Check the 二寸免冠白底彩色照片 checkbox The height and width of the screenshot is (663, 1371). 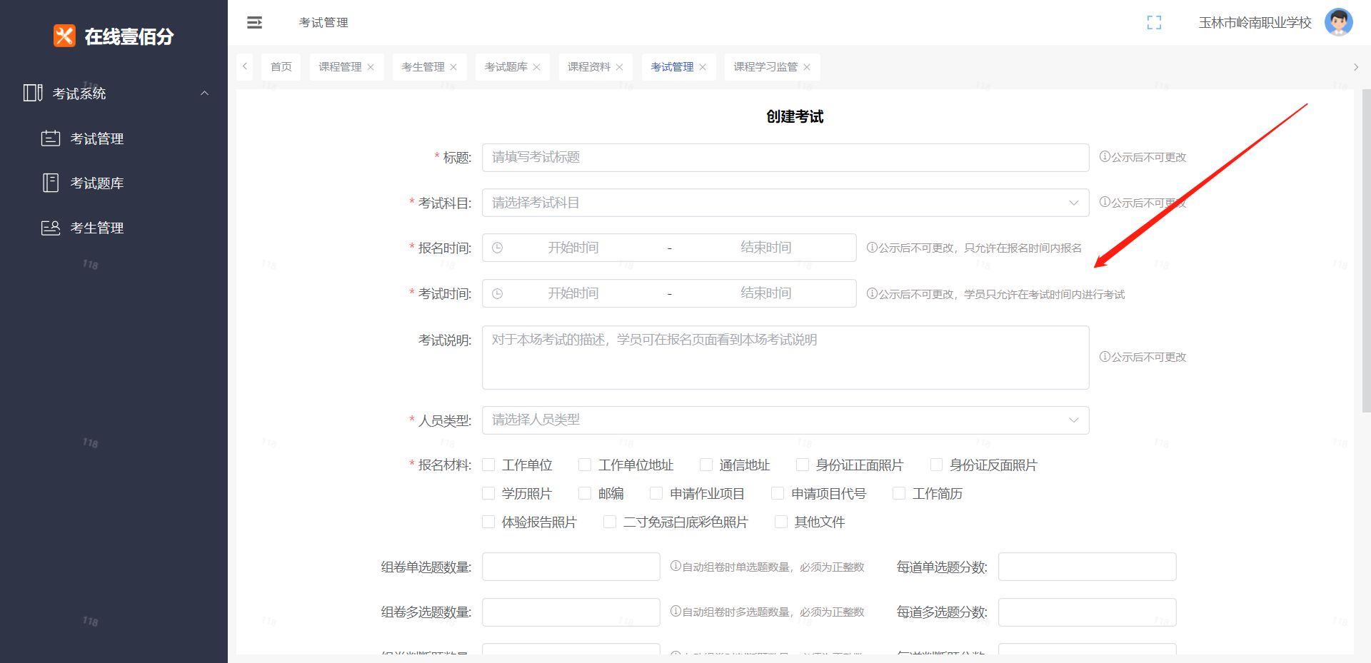pyautogui.click(x=610, y=522)
